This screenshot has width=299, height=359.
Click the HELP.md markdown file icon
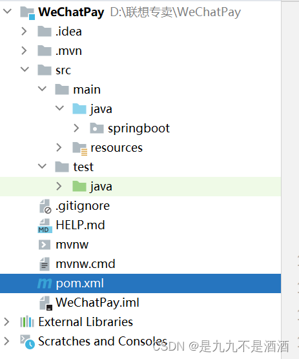click(x=45, y=226)
